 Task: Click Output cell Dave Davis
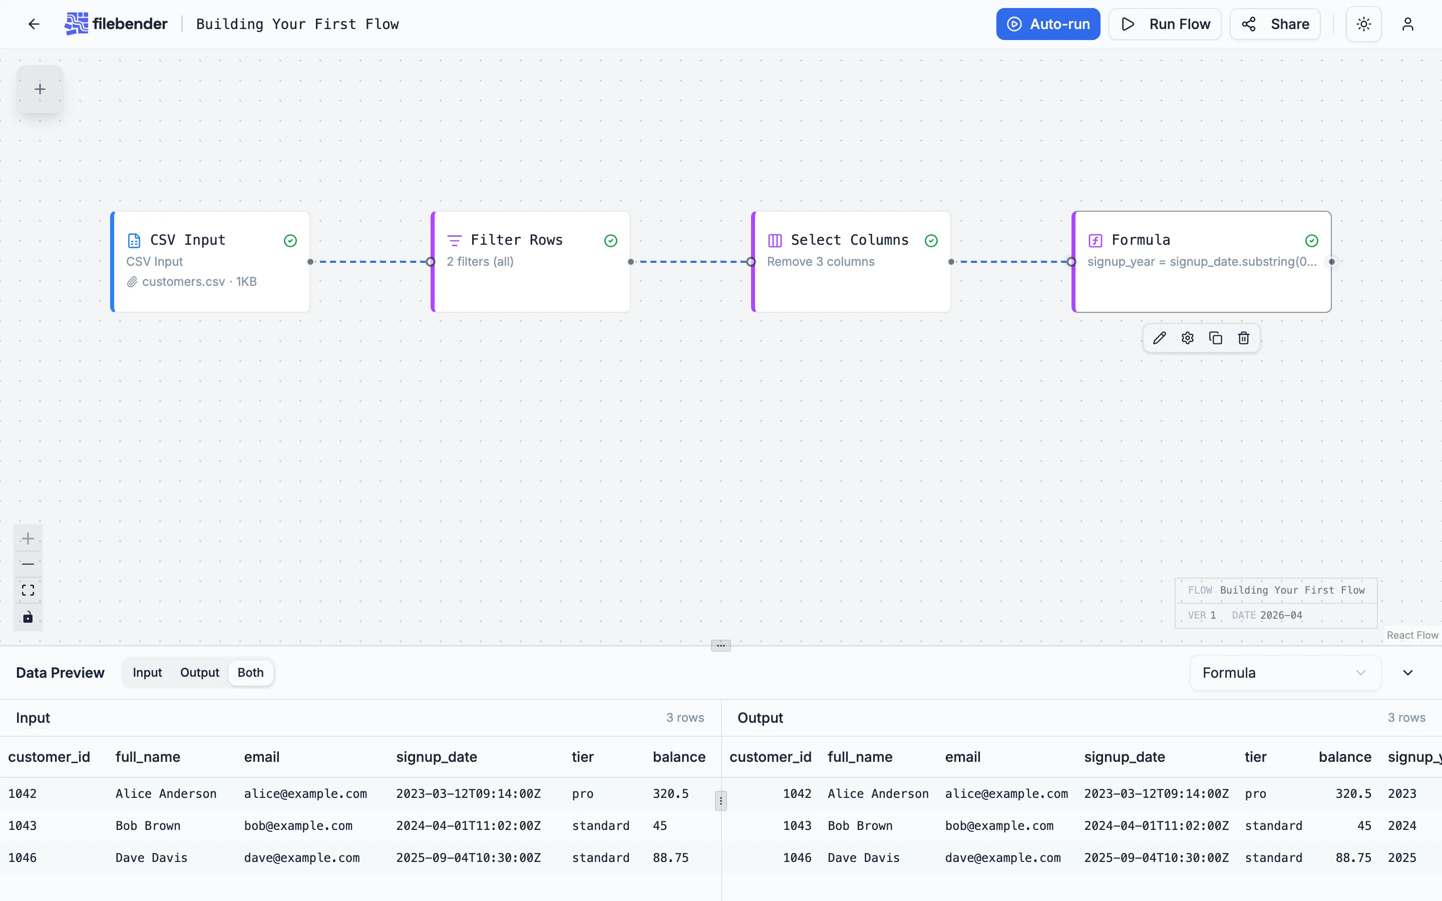(863, 858)
